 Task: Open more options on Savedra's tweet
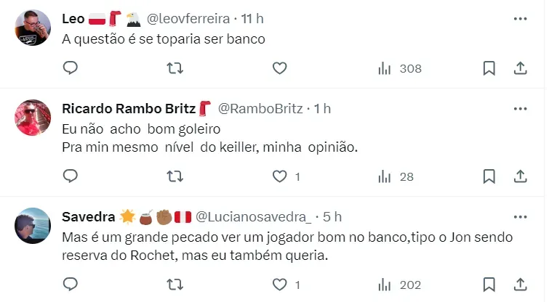click(520, 216)
